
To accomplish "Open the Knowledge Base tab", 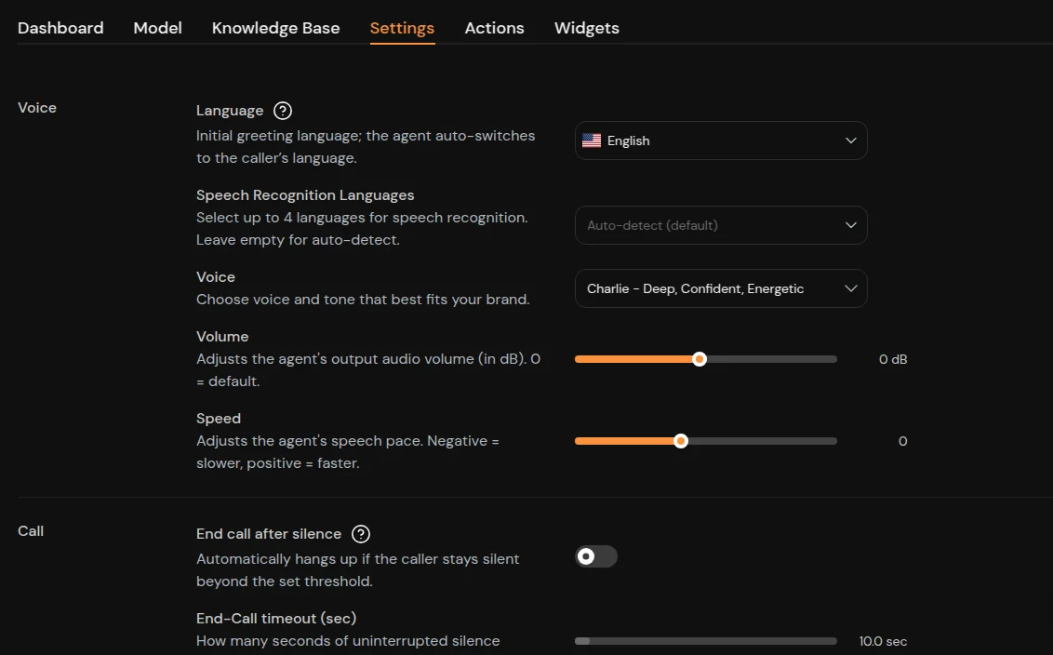I will click(x=276, y=28).
